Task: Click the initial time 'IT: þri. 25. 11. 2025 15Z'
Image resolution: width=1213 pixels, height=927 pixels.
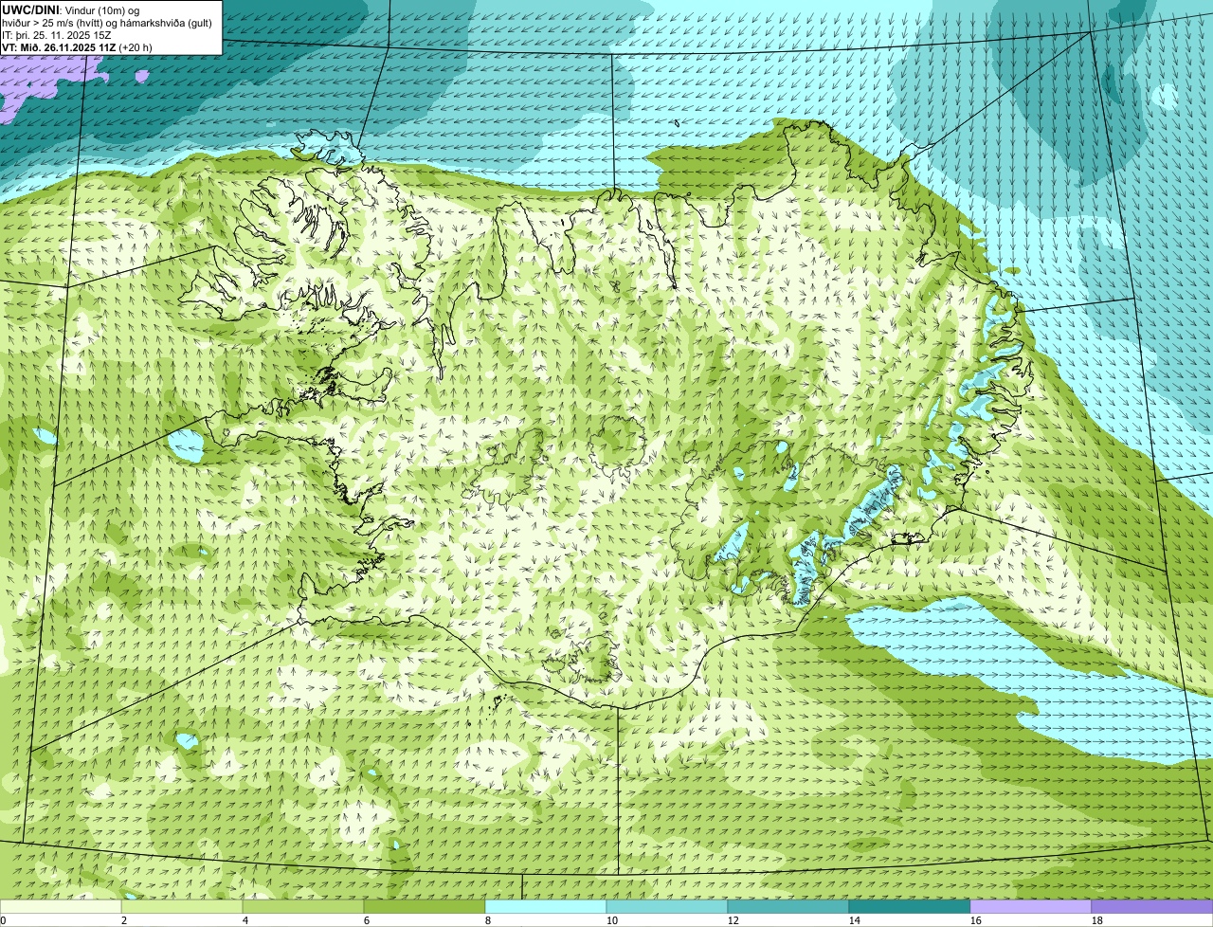Action: tap(57, 35)
